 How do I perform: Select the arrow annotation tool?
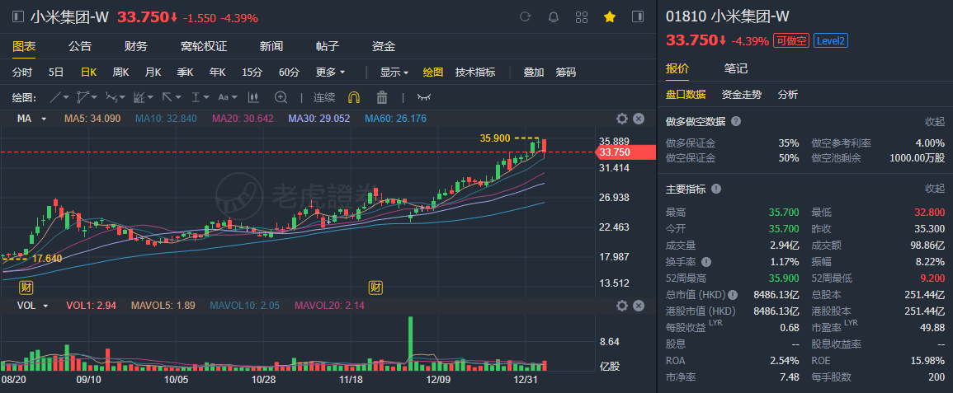[x=167, y=96]
